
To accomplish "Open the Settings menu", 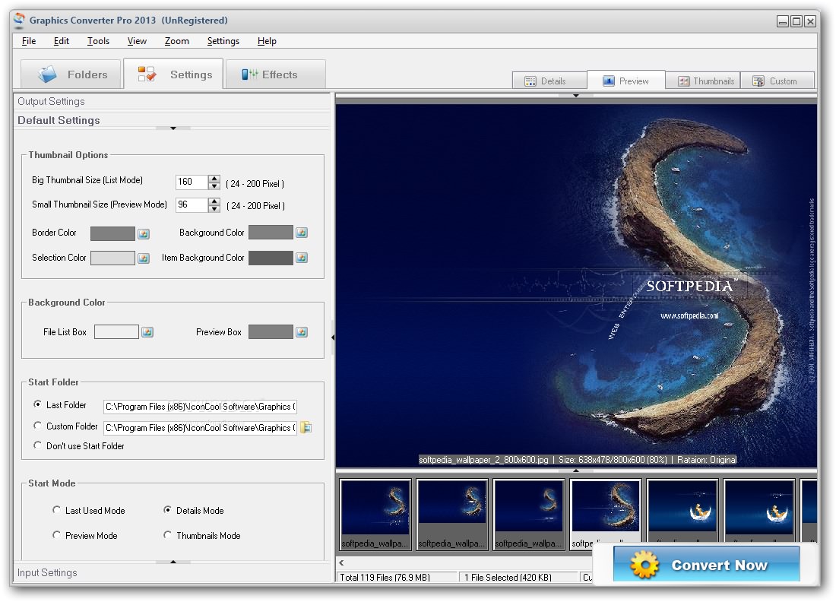I will click(223, 41).
